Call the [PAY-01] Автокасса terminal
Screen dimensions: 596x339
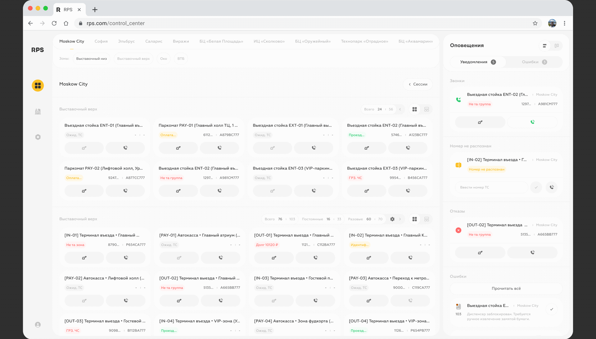tap(221, 258)
